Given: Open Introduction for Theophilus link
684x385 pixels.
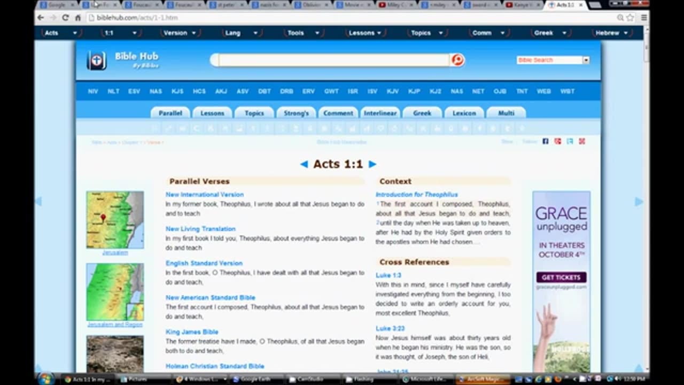Looking at the screenshot, I should tap(417, 195).
